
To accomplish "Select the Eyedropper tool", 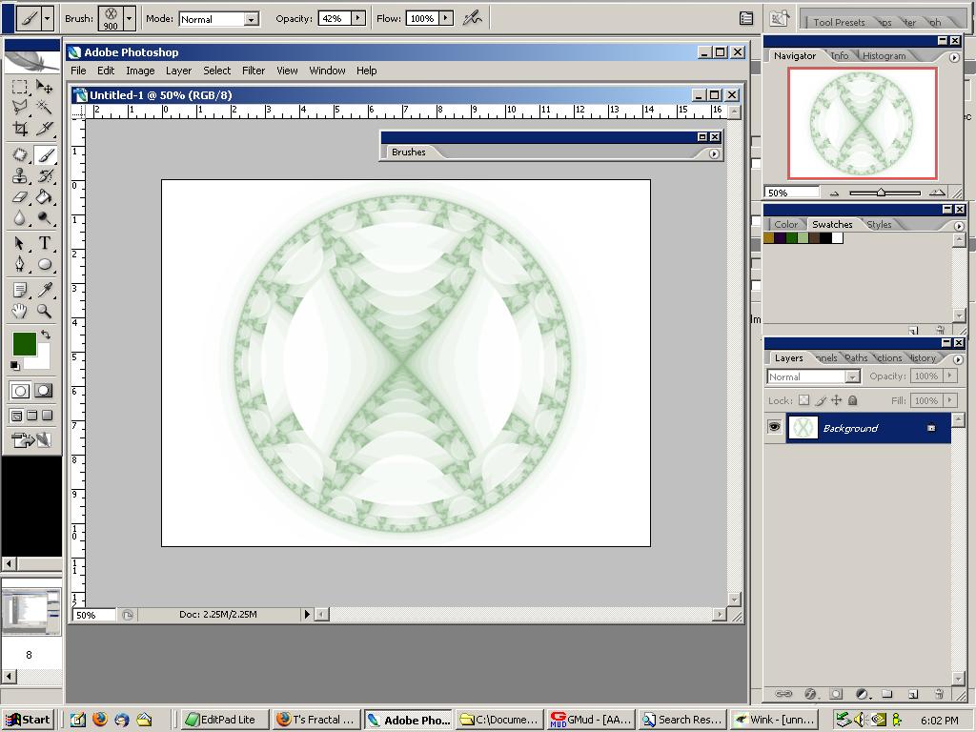I will click(44, 290).
